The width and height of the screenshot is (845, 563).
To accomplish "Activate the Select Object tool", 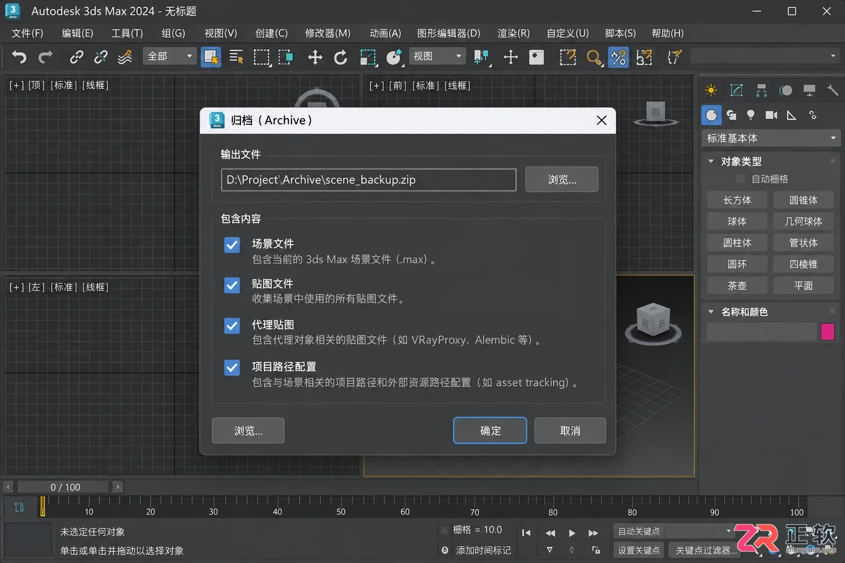I will [211, 57].
